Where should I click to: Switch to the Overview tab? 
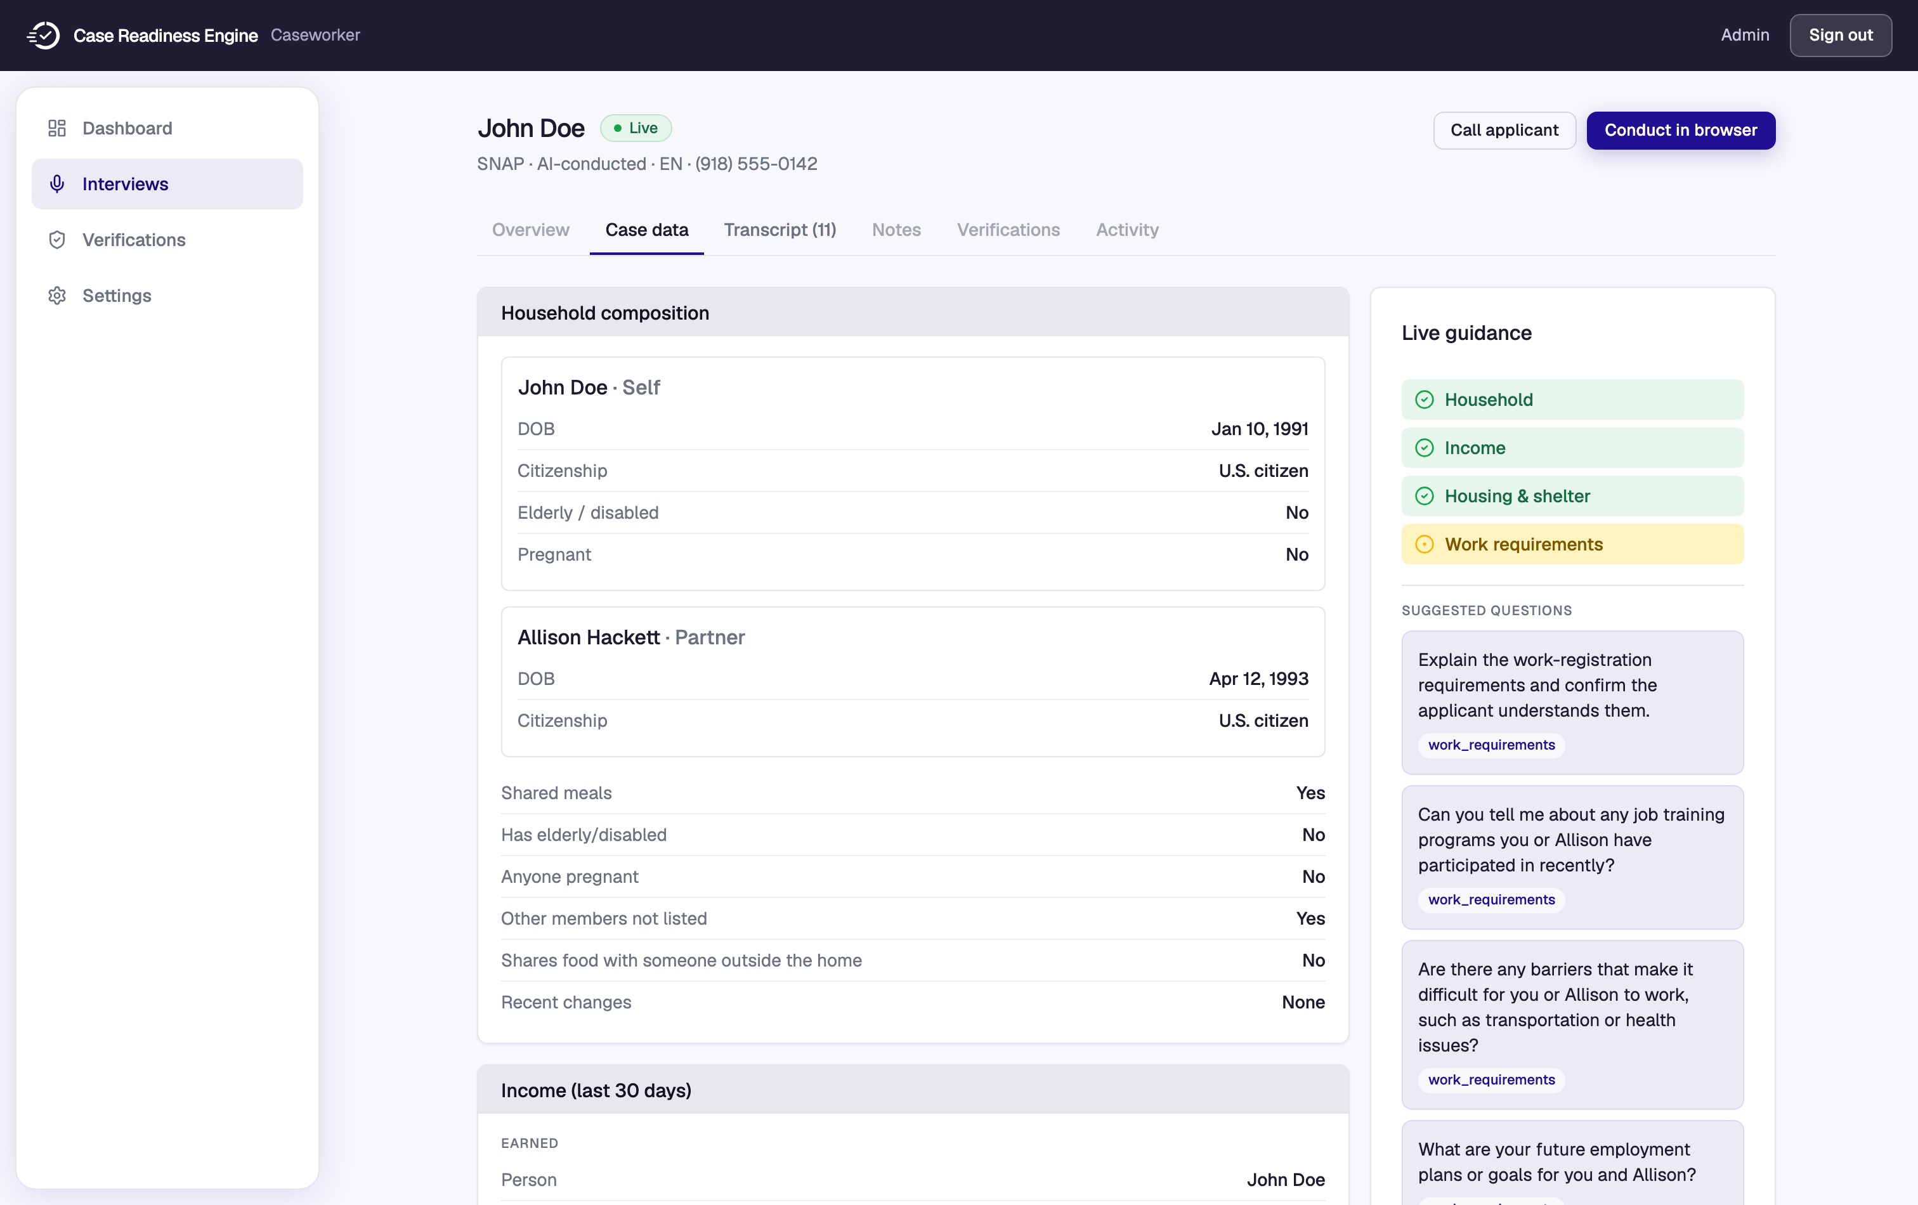pos(530,230)
